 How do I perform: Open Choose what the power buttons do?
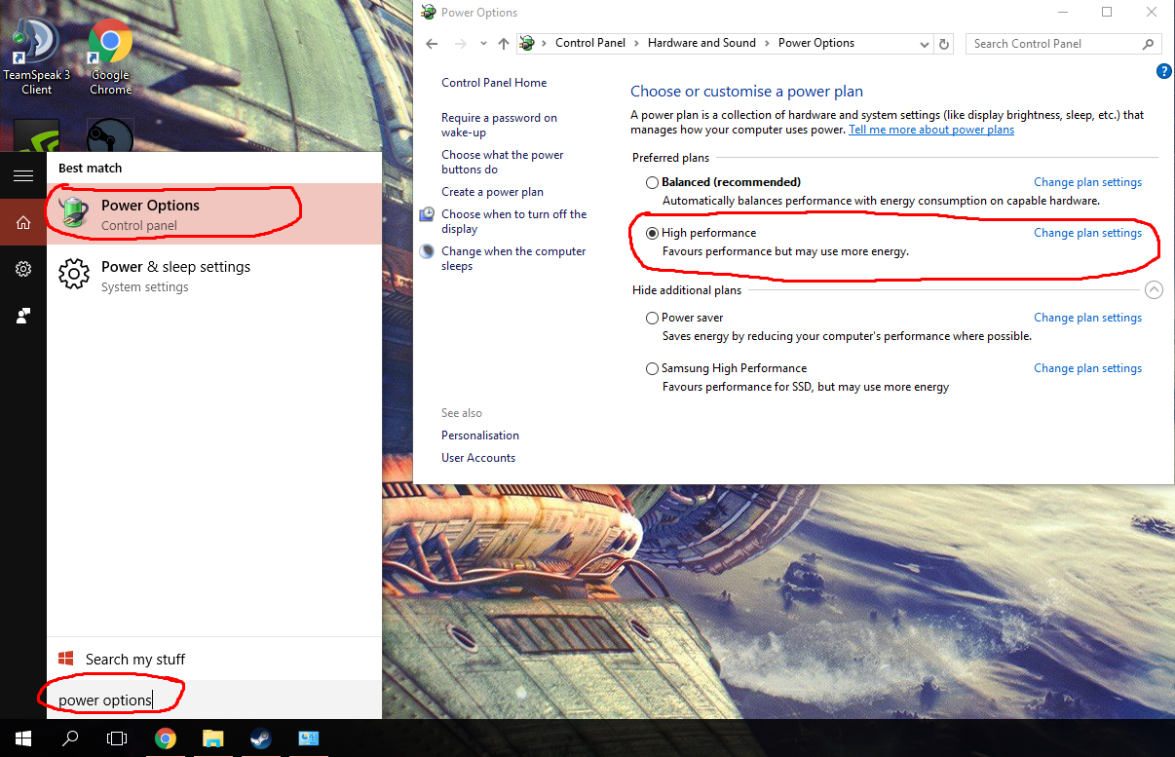click(x=502, y=162)
